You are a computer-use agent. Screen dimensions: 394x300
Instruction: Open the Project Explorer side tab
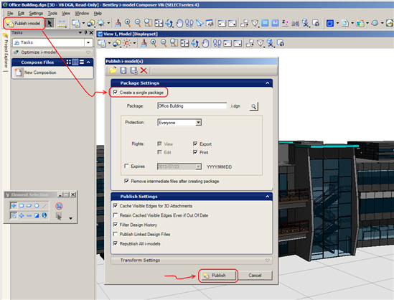click(6, 52)
